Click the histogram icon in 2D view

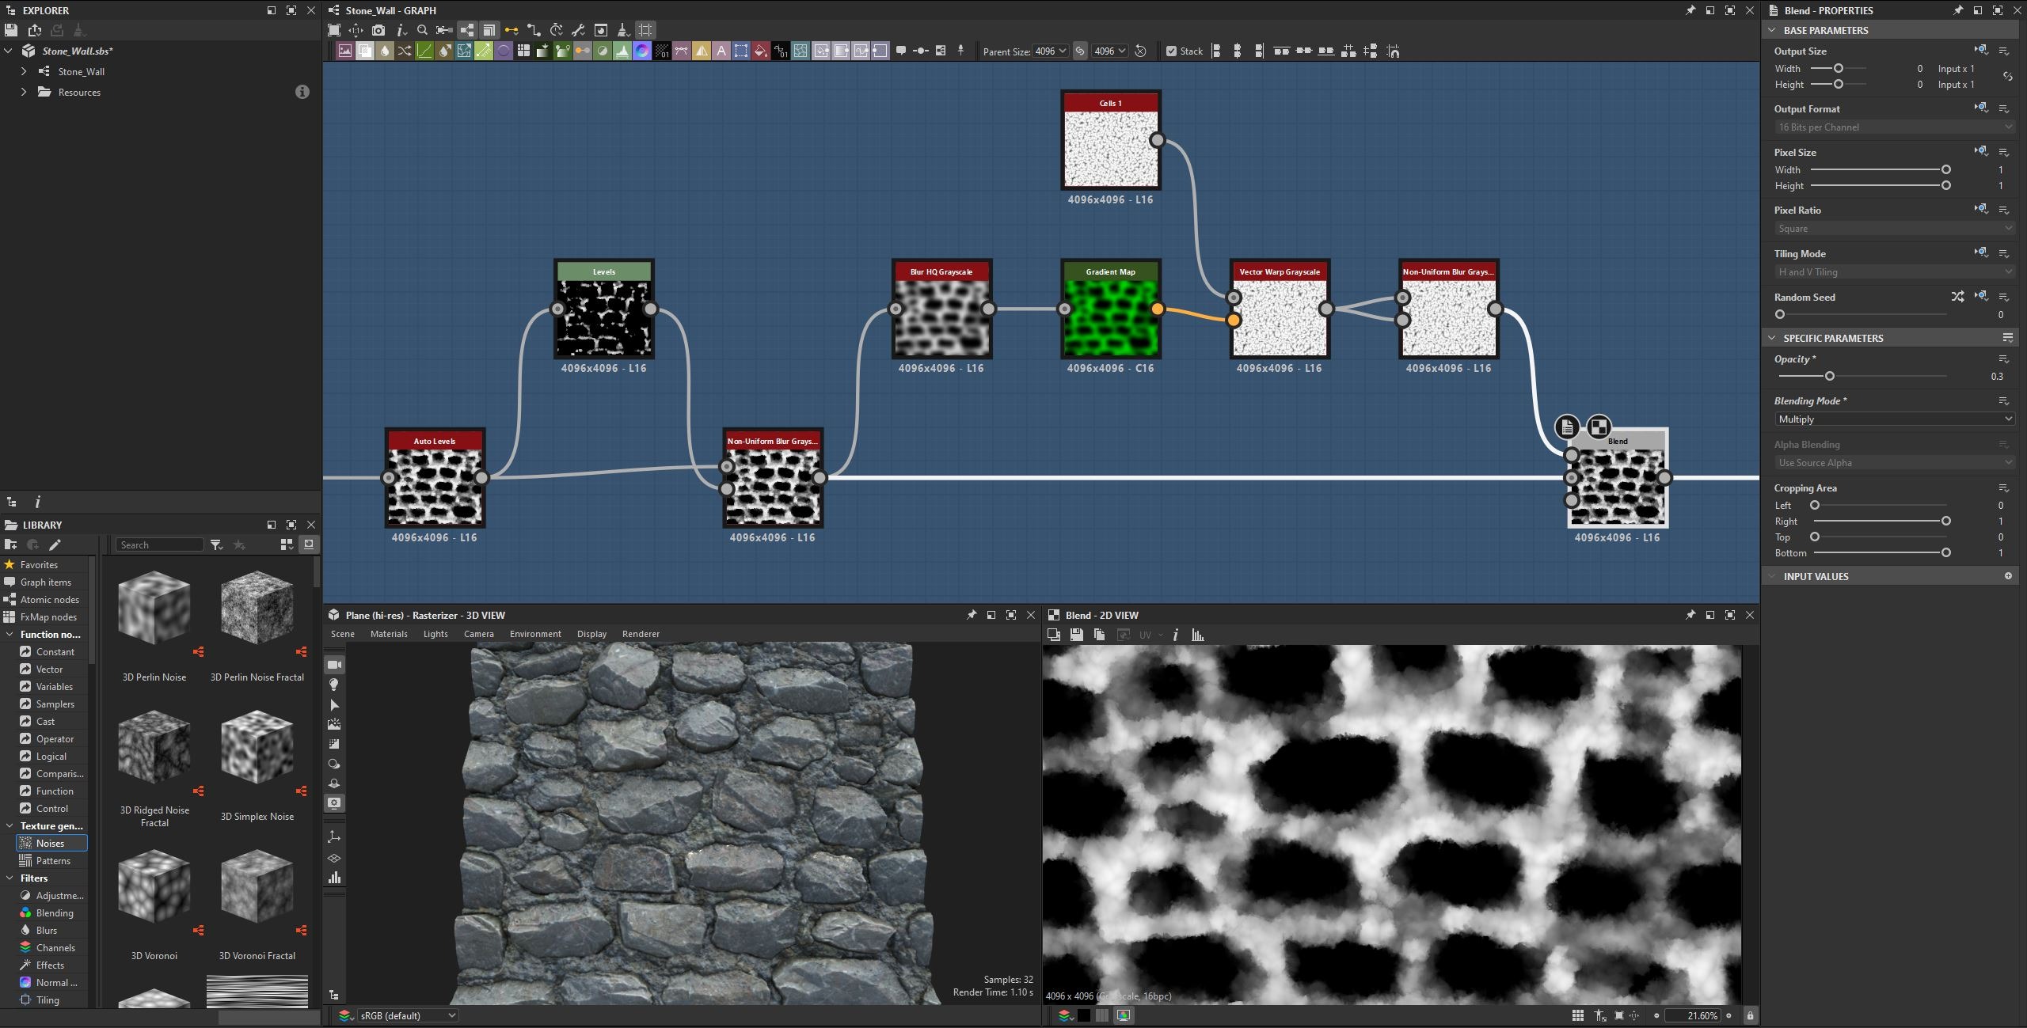point(1197,635)
